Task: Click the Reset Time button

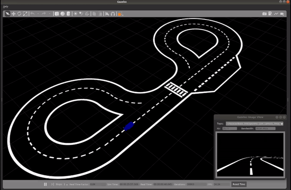Action: [239, 184]
